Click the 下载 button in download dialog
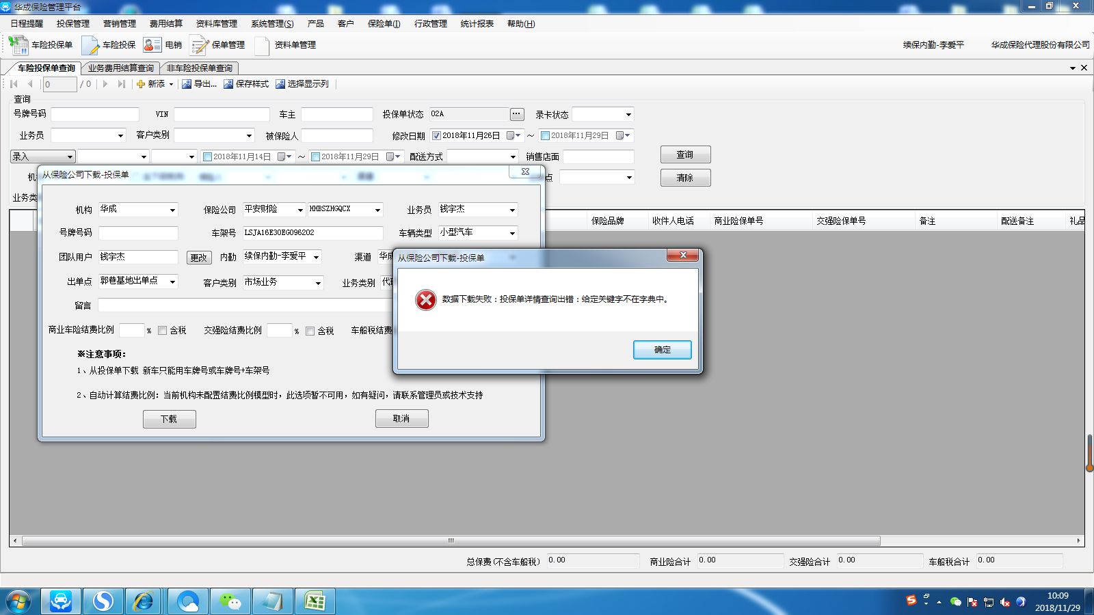This screenshot has height=615, width=1094. pyautogui.click(x=170, y=419)
